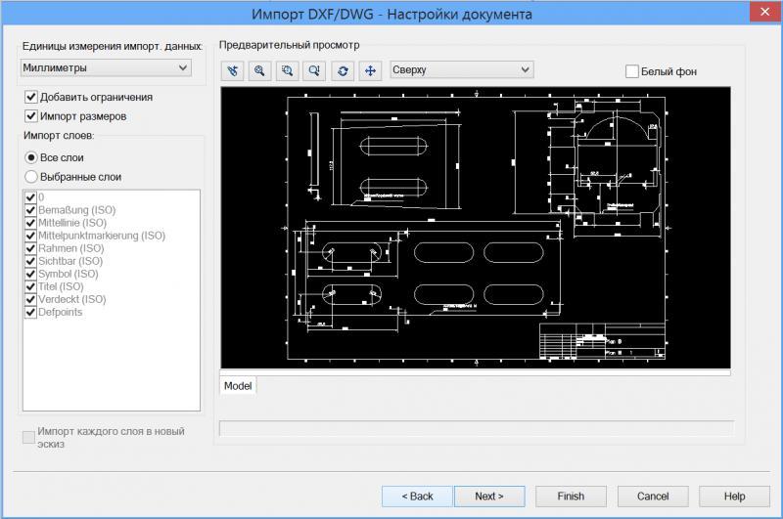
Task: Switch to the Model tab
Action: coord(238,386)
